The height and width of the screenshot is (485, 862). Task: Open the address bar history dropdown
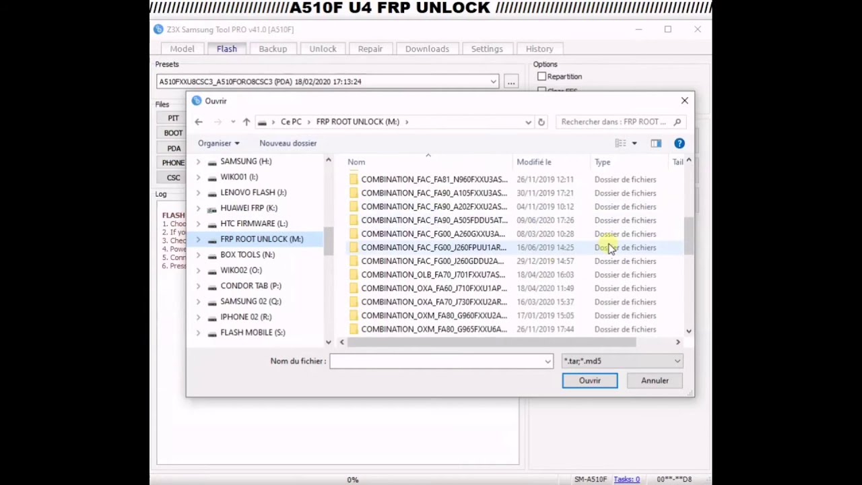(x=528, y=122)
